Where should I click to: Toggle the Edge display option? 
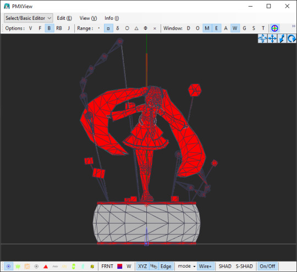point(166,267)
